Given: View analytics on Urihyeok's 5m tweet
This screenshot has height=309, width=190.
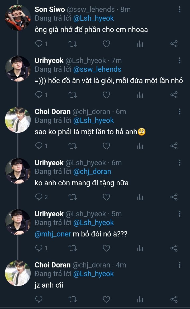Looking at the screenshot, I should 140,248.
